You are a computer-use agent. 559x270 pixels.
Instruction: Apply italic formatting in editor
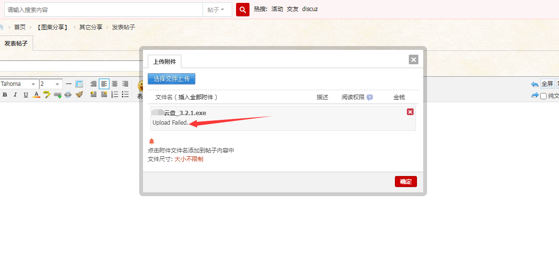pyautogui.click(x=15, y=95)
